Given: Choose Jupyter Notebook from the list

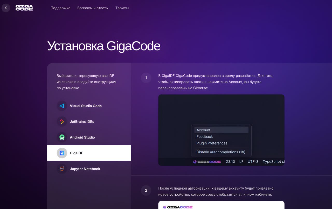Looking at the screenshot, I should pyautogui.click(x=89, y=169).
